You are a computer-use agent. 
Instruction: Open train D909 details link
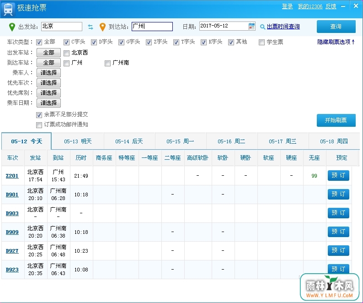point(12,232)
